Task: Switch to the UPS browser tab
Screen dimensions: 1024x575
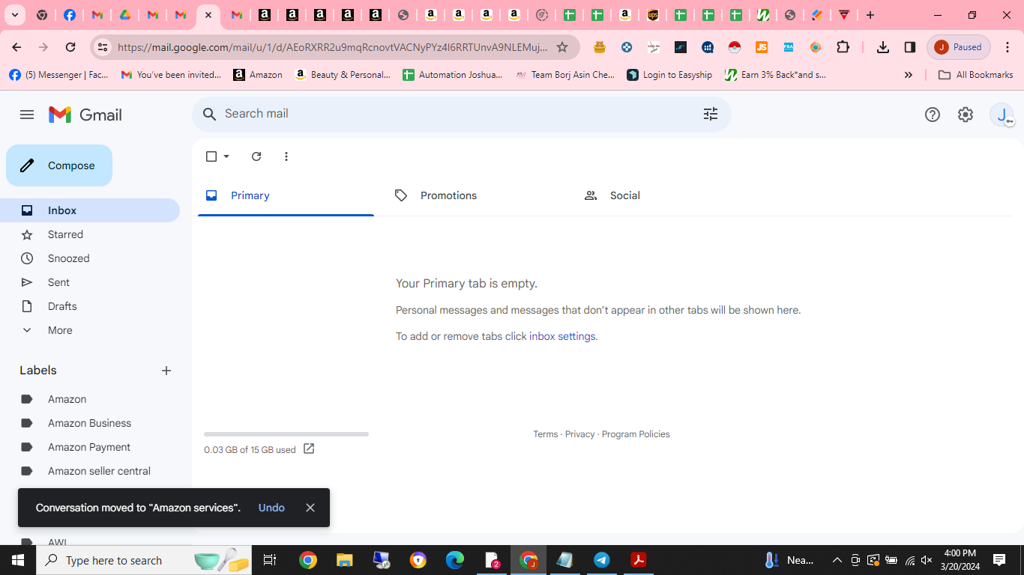Action: 652,15
